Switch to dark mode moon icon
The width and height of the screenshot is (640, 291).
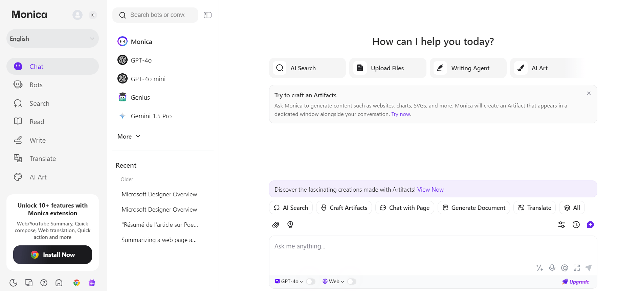[14, 283]
